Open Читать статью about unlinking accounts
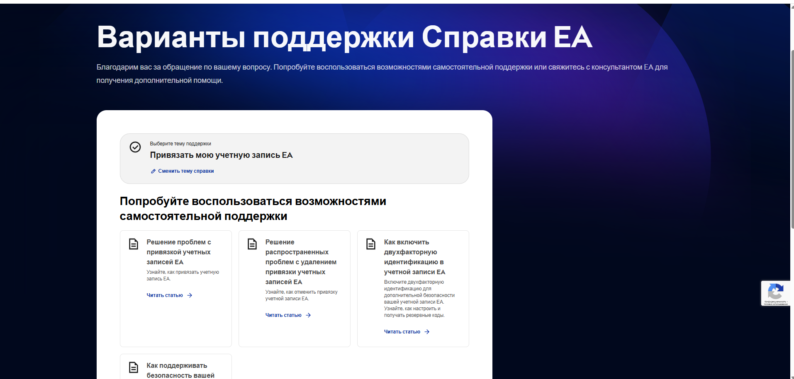Image resolution: width=794 pixels, height=379 pixels. point(283,315)
